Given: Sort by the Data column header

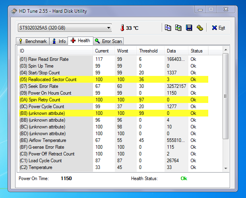Looking at the screenshot, I should [x=176, y=51].
